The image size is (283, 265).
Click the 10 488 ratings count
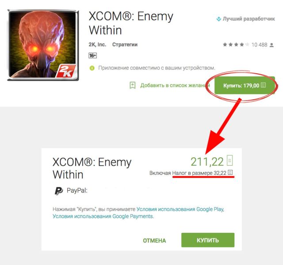point(259,45)
